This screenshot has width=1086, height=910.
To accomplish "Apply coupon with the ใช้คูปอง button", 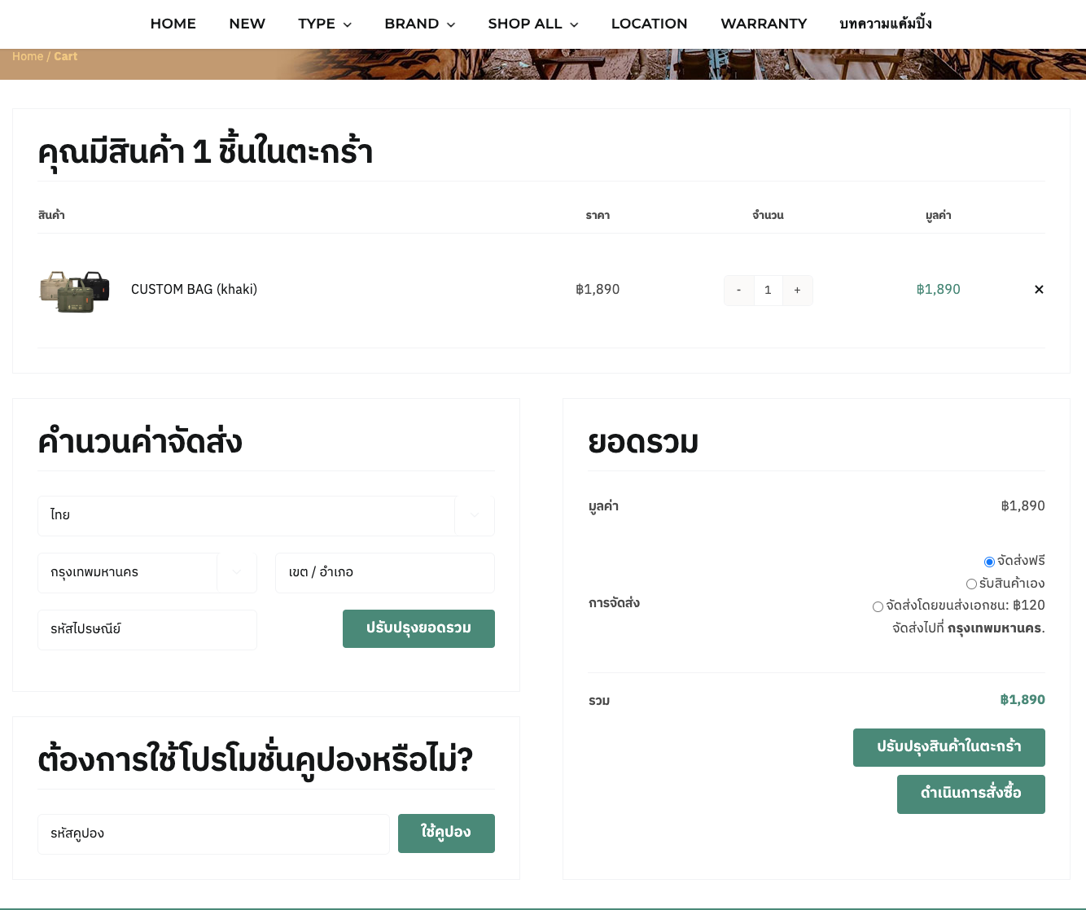I will pyautogui.click(x=445, y=833).
